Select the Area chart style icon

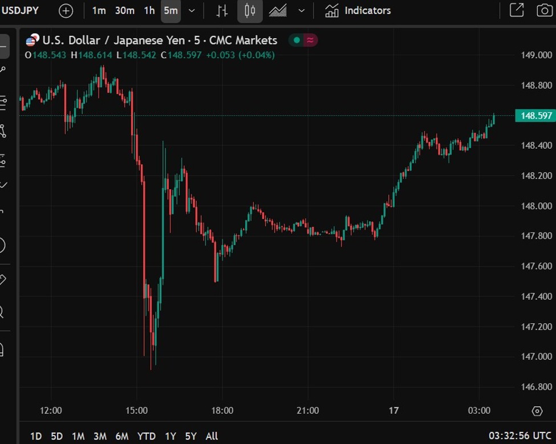tap(278, 11)
